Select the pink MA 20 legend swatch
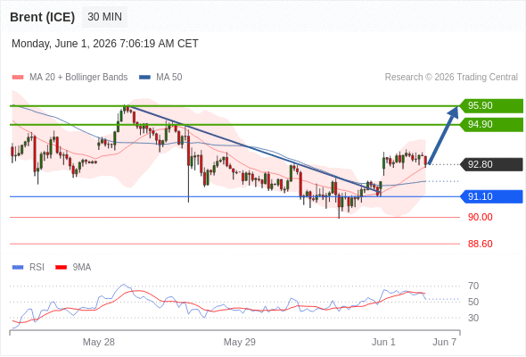Screen dimensions: 526x357 point(18,78)
